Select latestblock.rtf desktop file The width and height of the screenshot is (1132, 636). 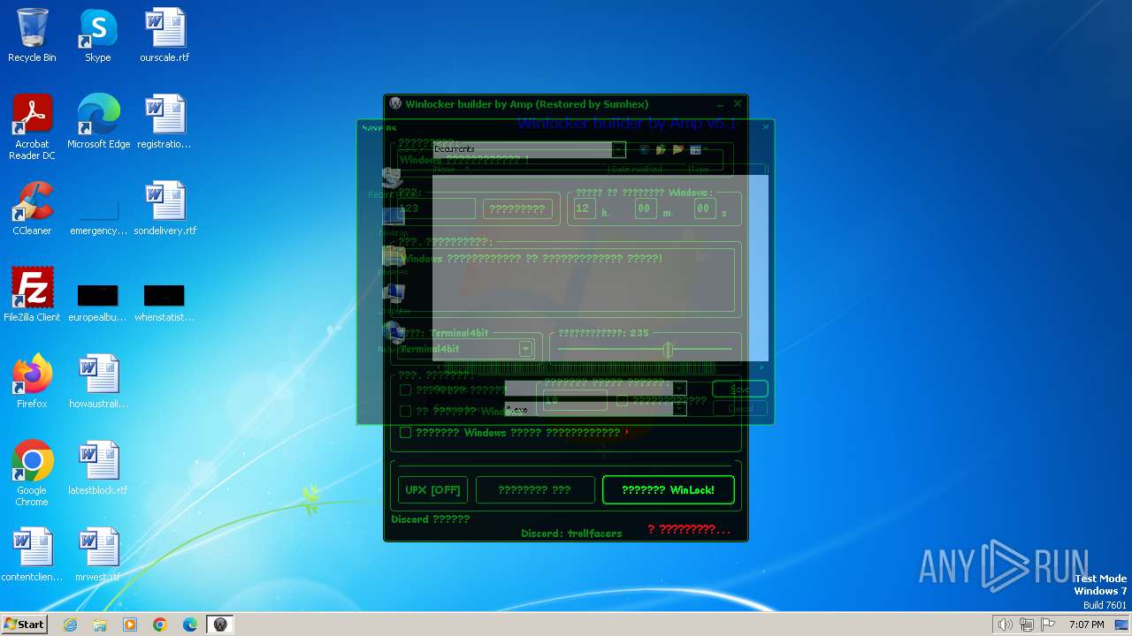pos(98,468)
